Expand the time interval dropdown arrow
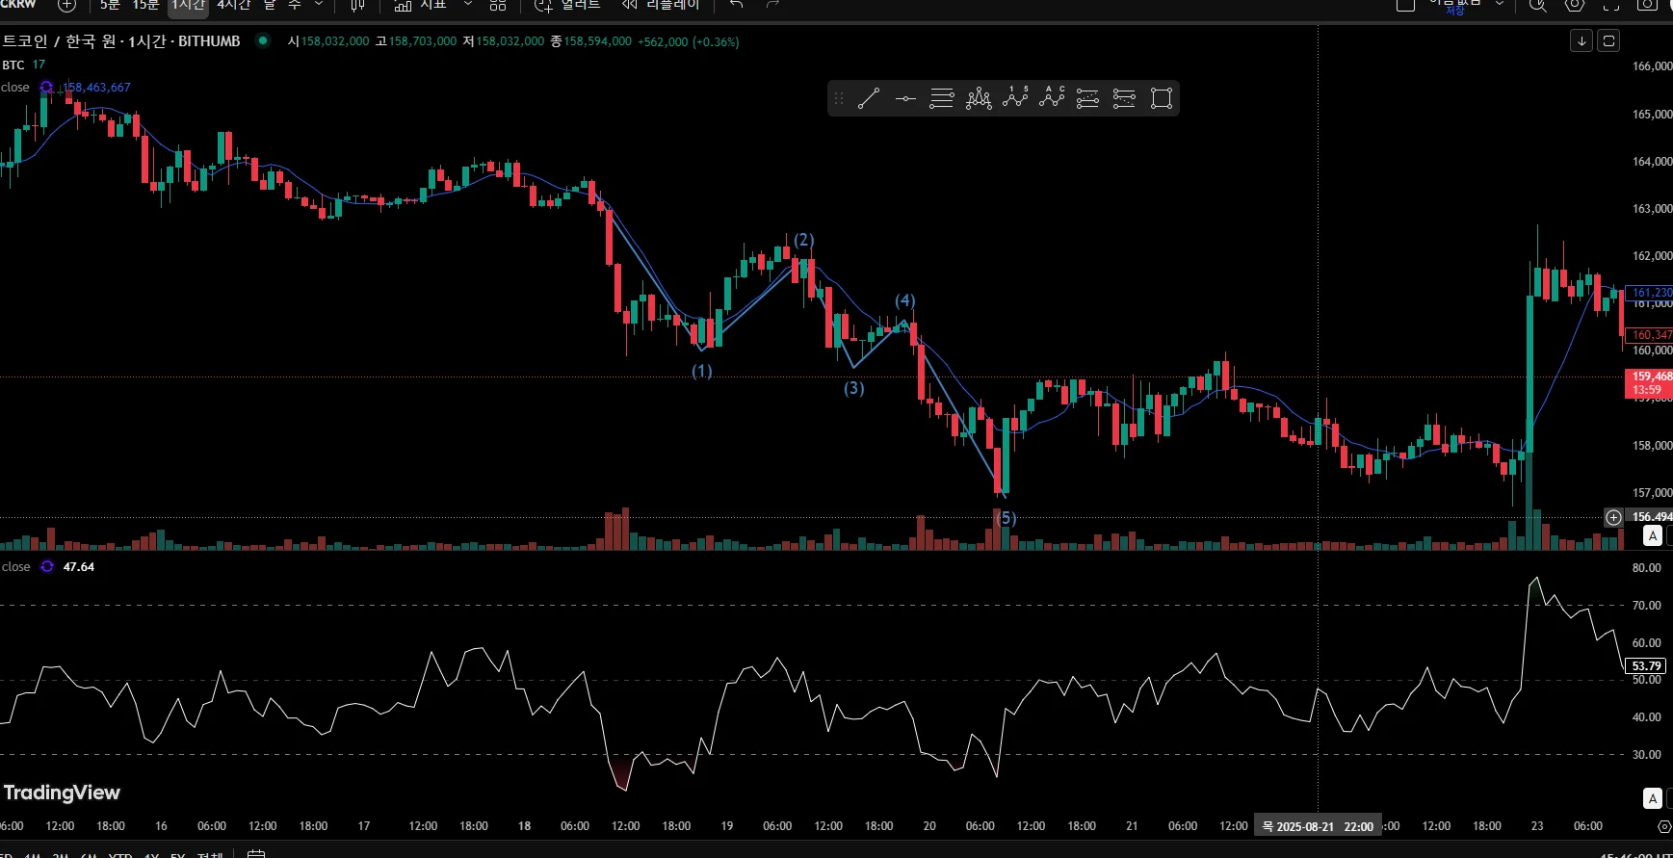 pos(319,5)
